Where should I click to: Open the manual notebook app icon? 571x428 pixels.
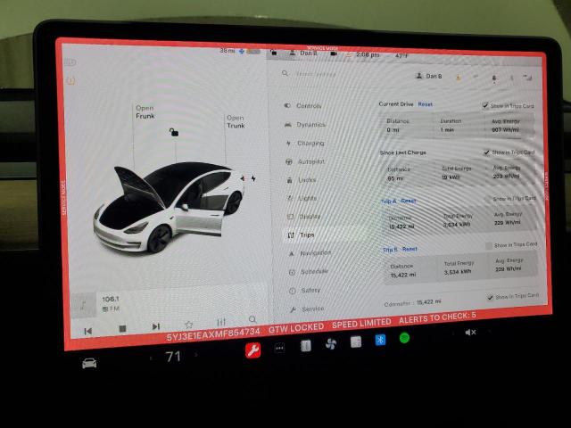pyautogui.click(x=305, y=345)
